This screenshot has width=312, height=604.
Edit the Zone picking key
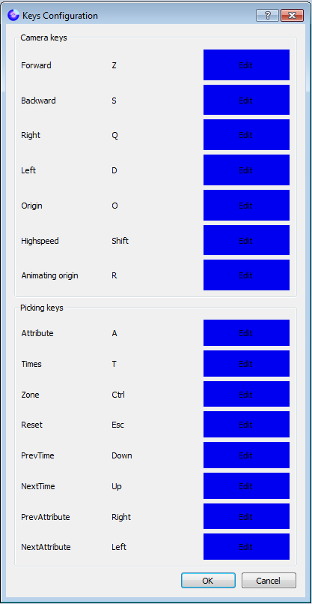click(x=246, y=394)
